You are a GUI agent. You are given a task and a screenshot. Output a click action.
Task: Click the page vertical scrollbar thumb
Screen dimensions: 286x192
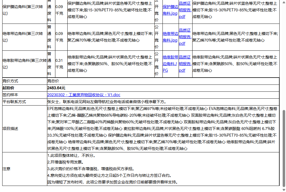coord(283,148)
